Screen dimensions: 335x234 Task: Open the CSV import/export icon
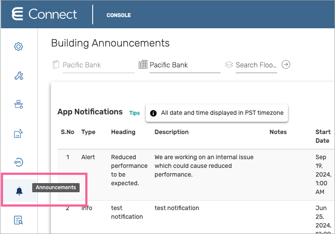click(19, 134)
